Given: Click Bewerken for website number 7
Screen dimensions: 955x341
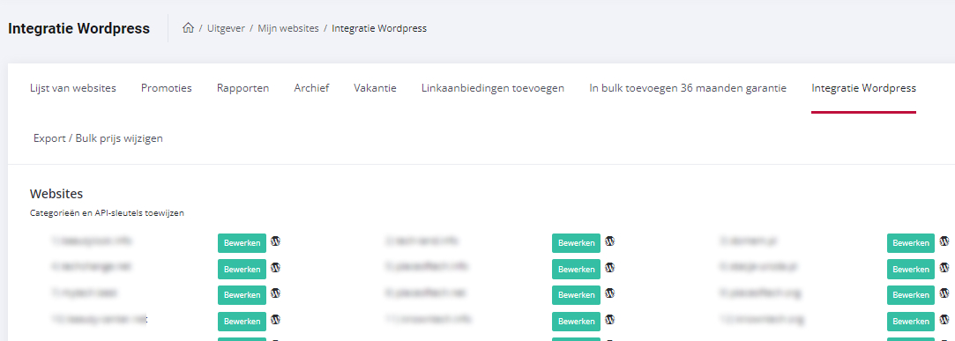Looking at the screenshot, I should pyautogui.click(x=242, y=295).
